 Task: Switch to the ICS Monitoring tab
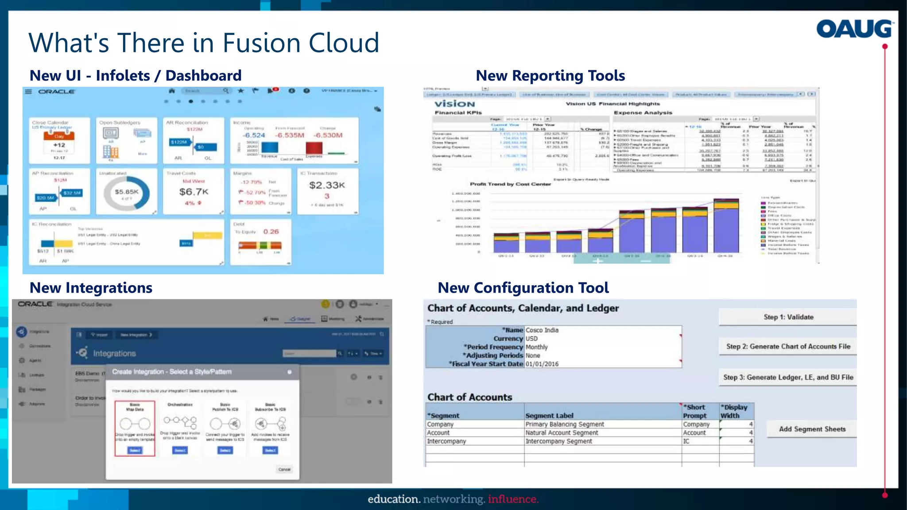[x=333, y=319]
